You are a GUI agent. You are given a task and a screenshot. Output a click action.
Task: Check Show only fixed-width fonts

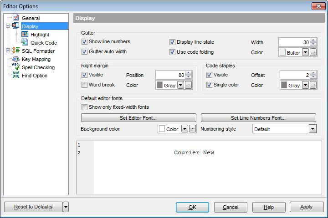click(85, 107)
